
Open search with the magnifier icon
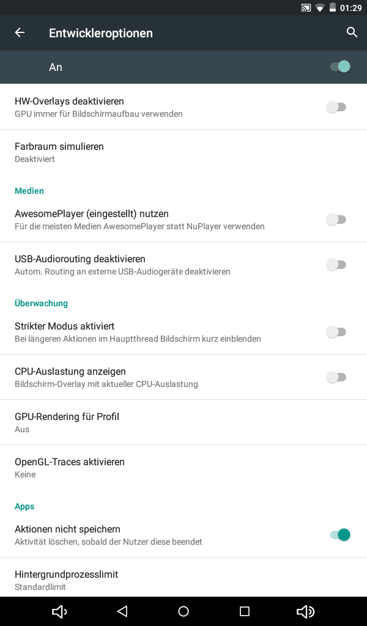(x=352, y=33)
